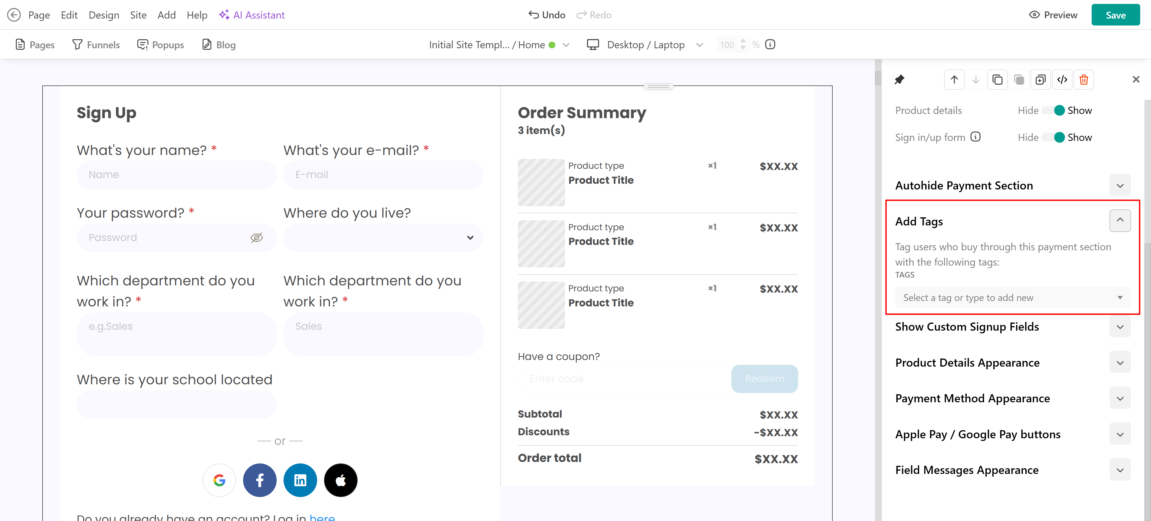Screen dimensions: 1151x521
Task: Toggle the Sign in/up form switch
Action: 1054,137
